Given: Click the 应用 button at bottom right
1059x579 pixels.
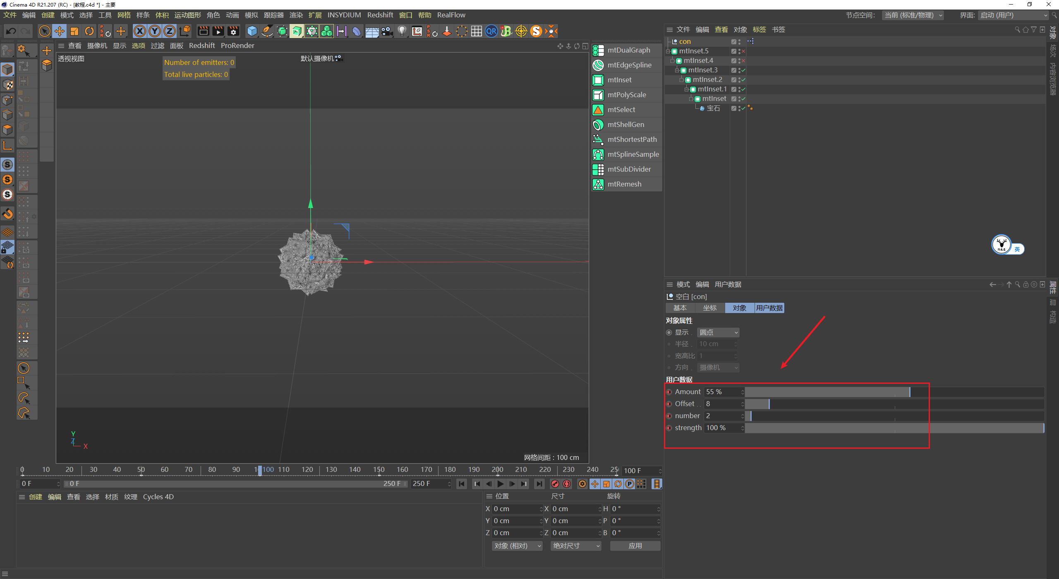Looking at the screenshot, I should (635, 546).
